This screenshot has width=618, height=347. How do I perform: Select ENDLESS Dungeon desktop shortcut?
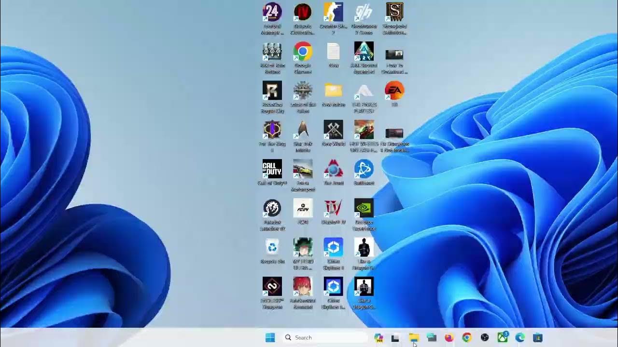pyautogui.click(x=272, y=293)
